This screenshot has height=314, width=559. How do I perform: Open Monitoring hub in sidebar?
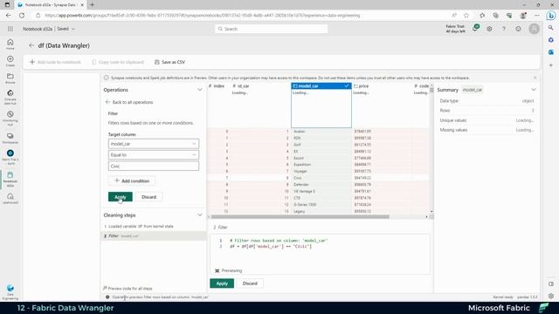pyautogui.click(x=10, y=119)
